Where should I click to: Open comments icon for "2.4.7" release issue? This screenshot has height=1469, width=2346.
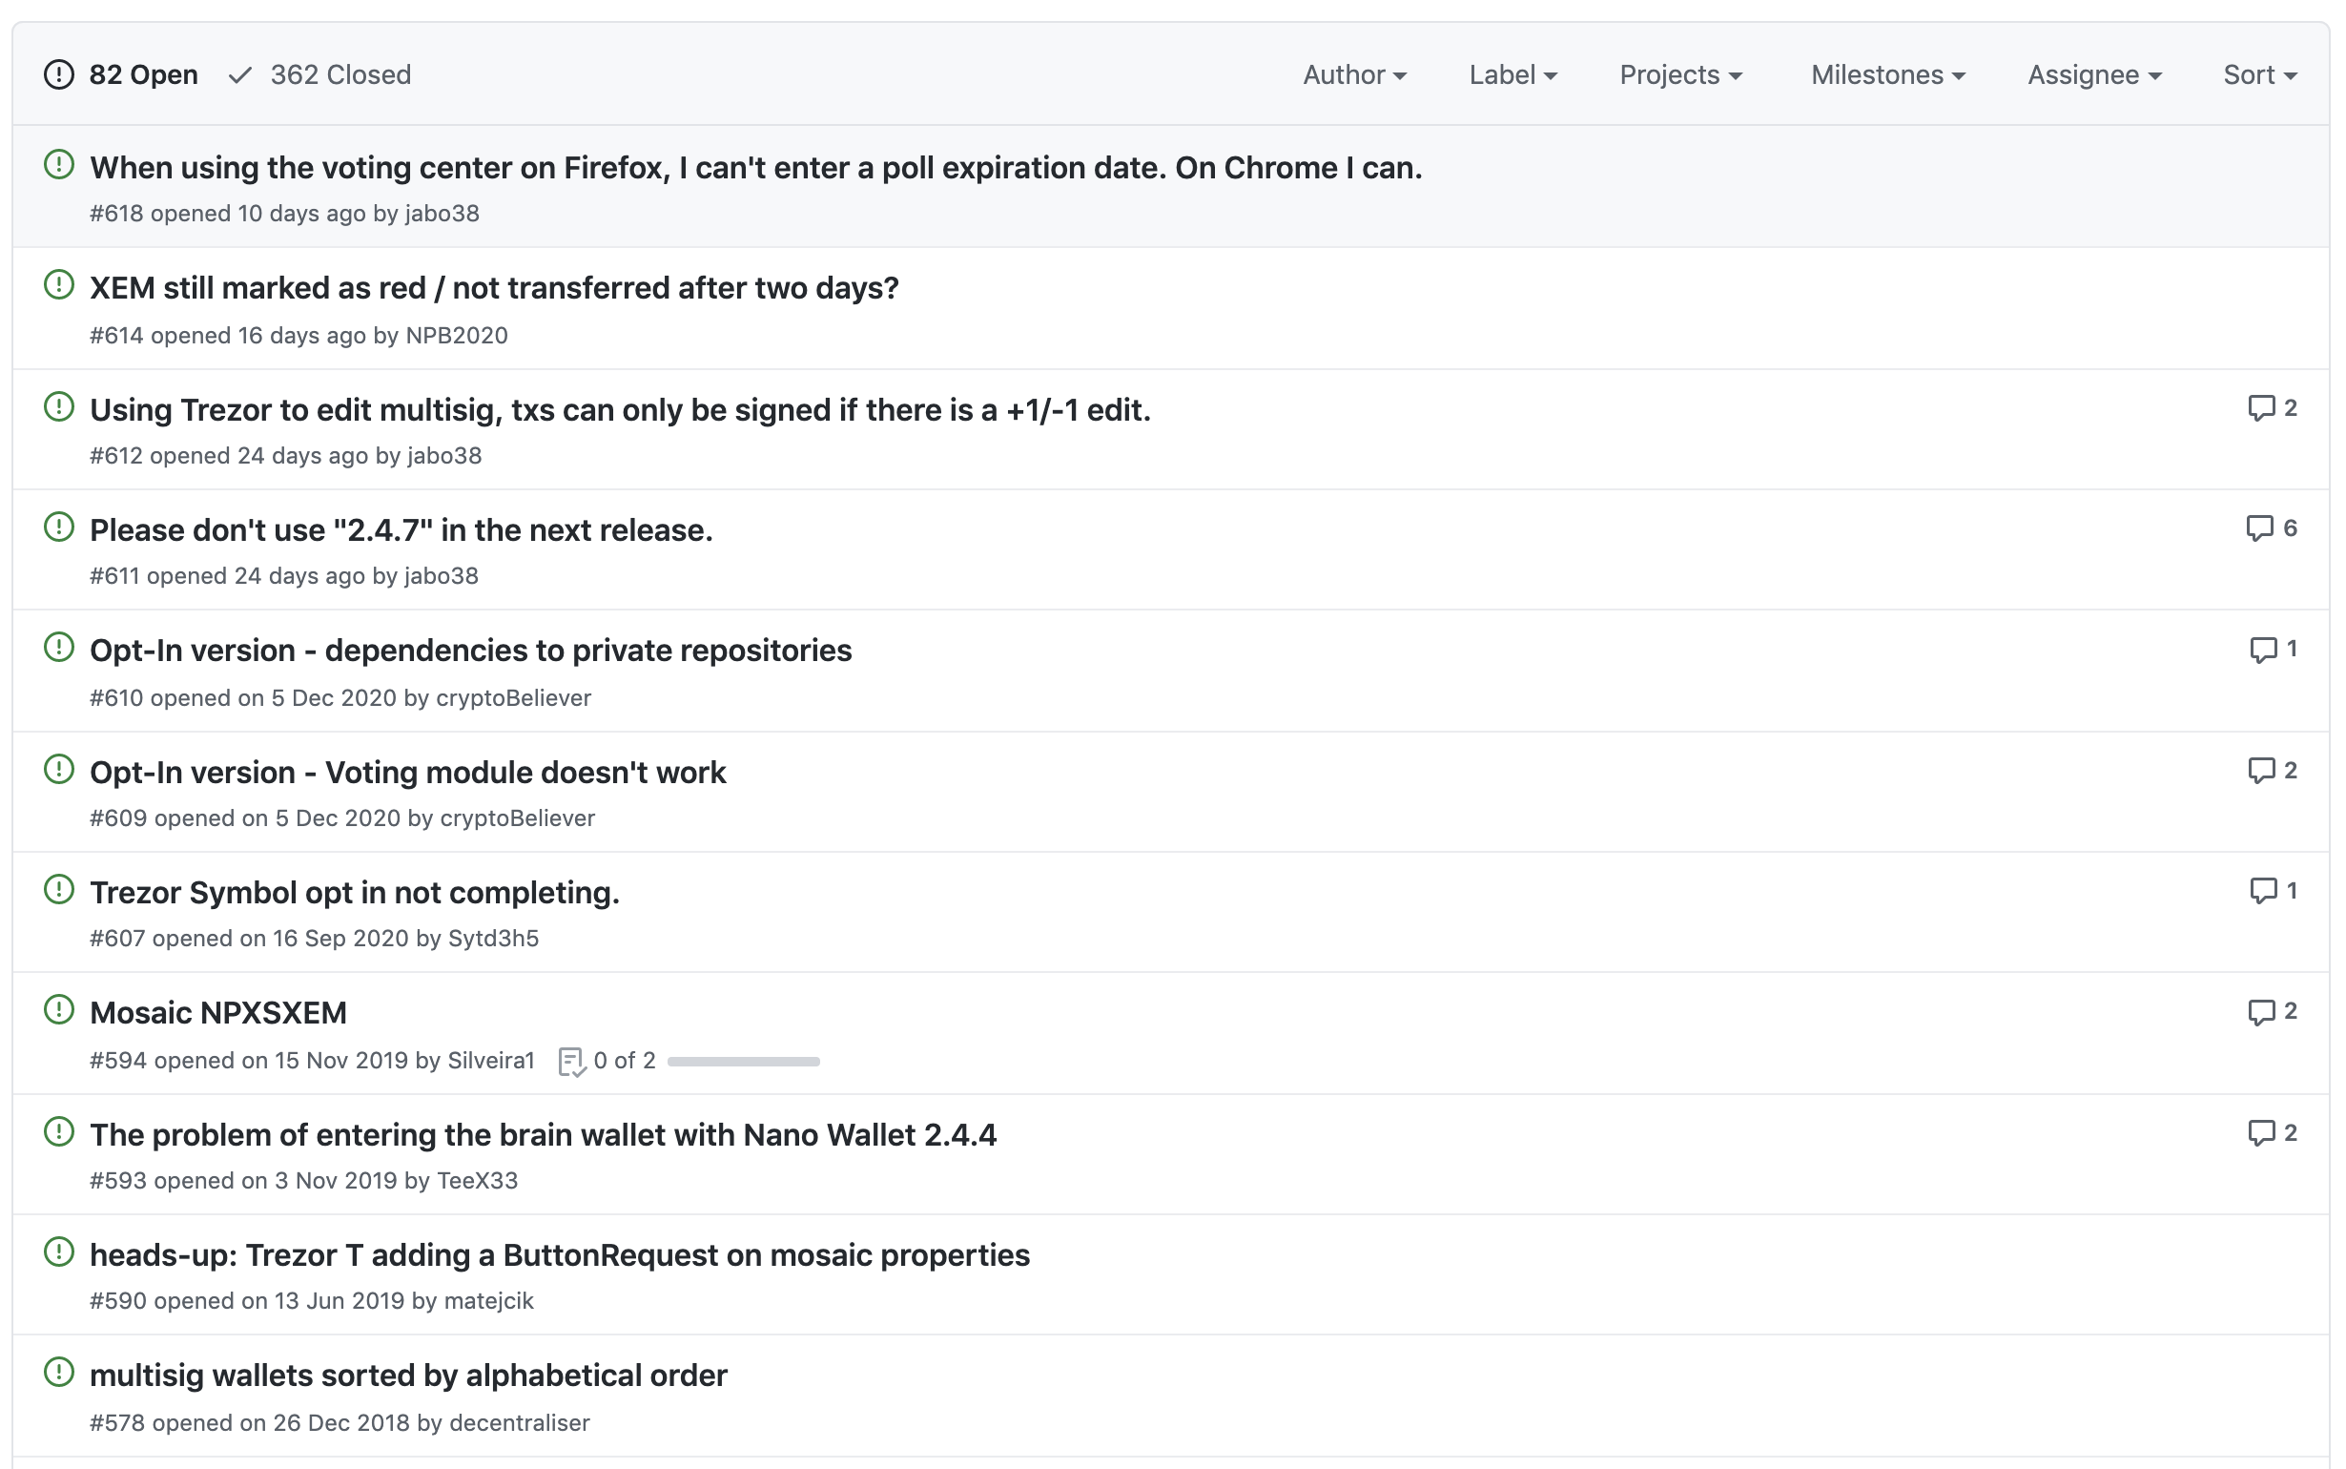point(2258,528)
